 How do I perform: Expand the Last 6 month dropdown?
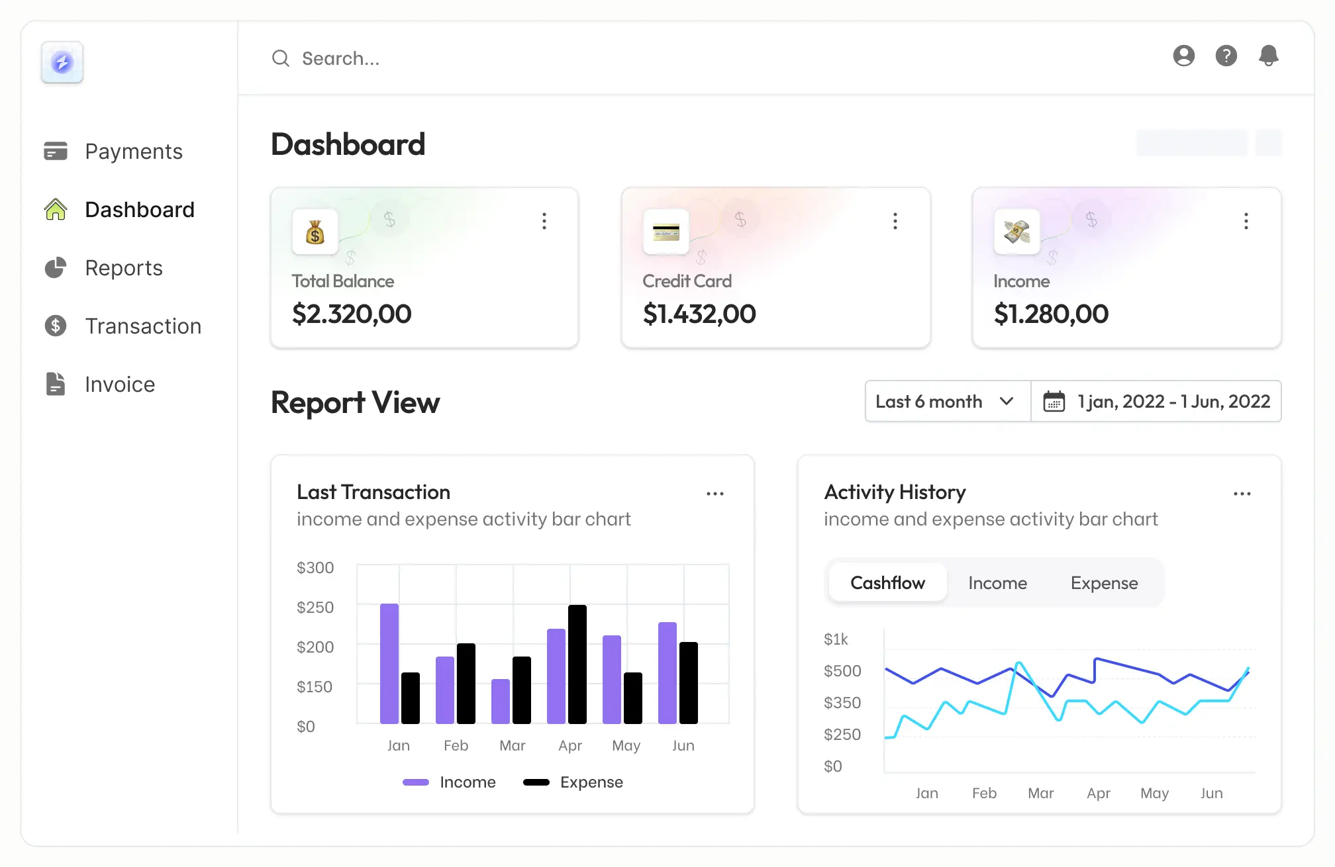tap(947, 402)
